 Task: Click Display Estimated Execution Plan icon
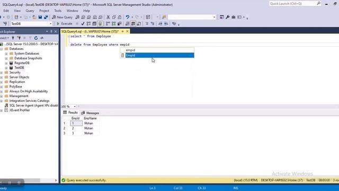[88, 23]
